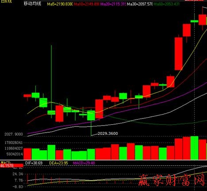
Task: Select the DIF=38.69 indicator readout
Action: (x=34, y=163)
